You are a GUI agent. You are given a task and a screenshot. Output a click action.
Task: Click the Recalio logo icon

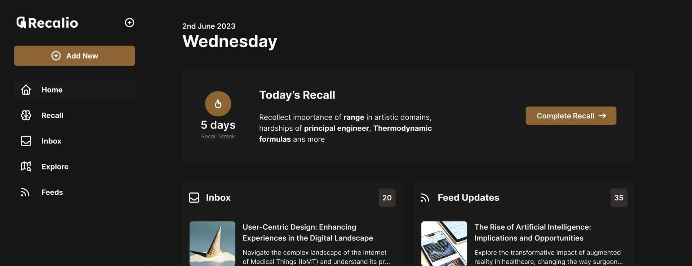(21, 23)
